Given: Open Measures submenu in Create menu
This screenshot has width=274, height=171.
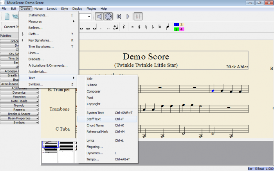Looking at the screenshot, I should [49, 21].
